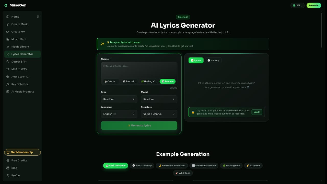The width and height of the screenshot is (327, 184).
Task: Click the lock icon in login notice
Action: tap(193, 112)
